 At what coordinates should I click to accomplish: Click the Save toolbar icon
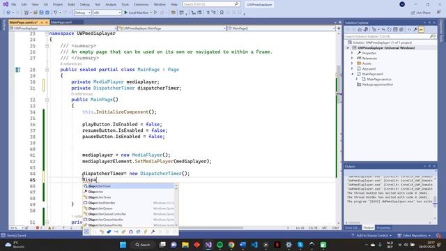click(x=42, y=13)
